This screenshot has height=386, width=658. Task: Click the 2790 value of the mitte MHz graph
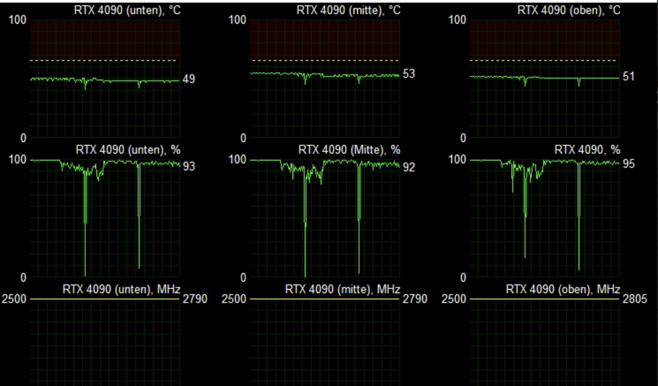[x=415, y=299]
